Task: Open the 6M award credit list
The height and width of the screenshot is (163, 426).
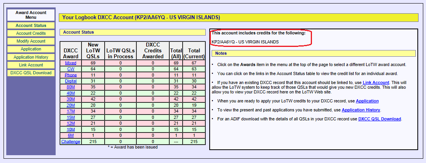Action: (x=71, y=135)
